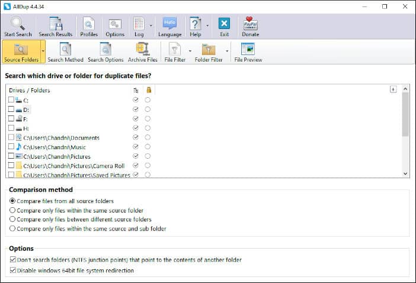Expand the Folder Filter dropdown arrow
Image resolution: width=416 pixels, height=283 pixels.
tap(227, 51)
